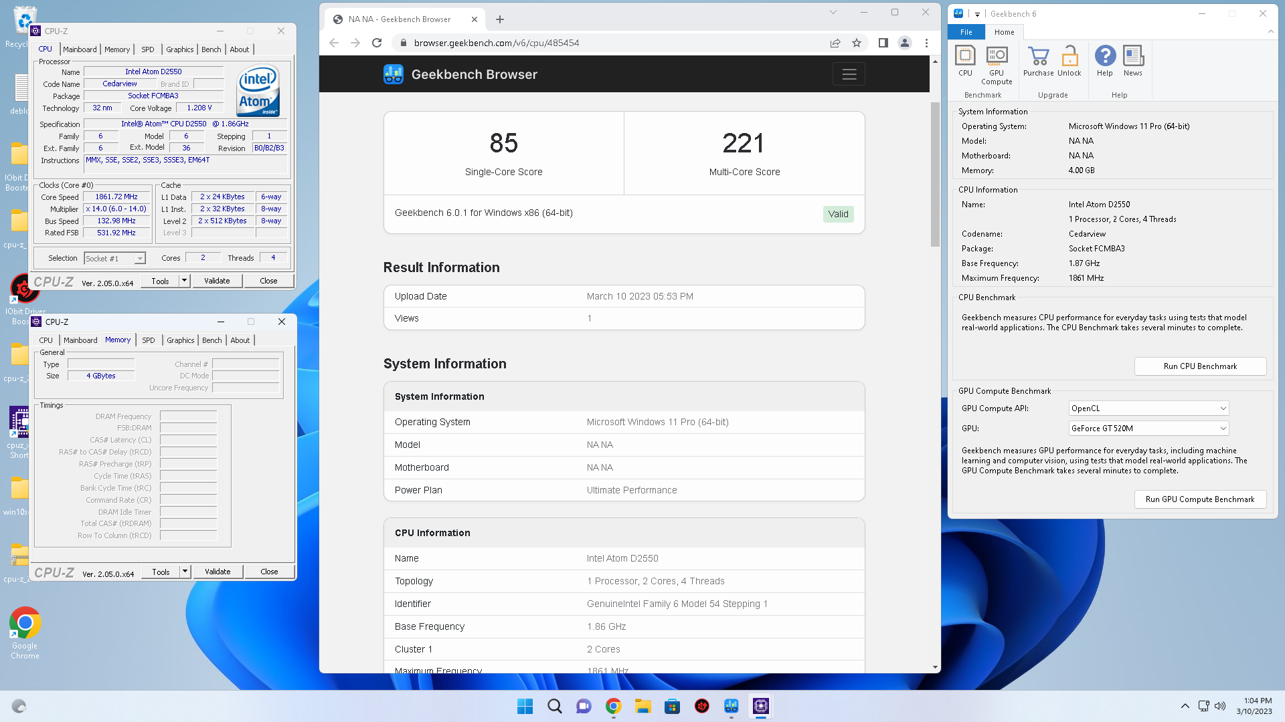Click the Memory tab in top CPU-Z
This screenshot has width=1285, height=722.
[117, 49]
